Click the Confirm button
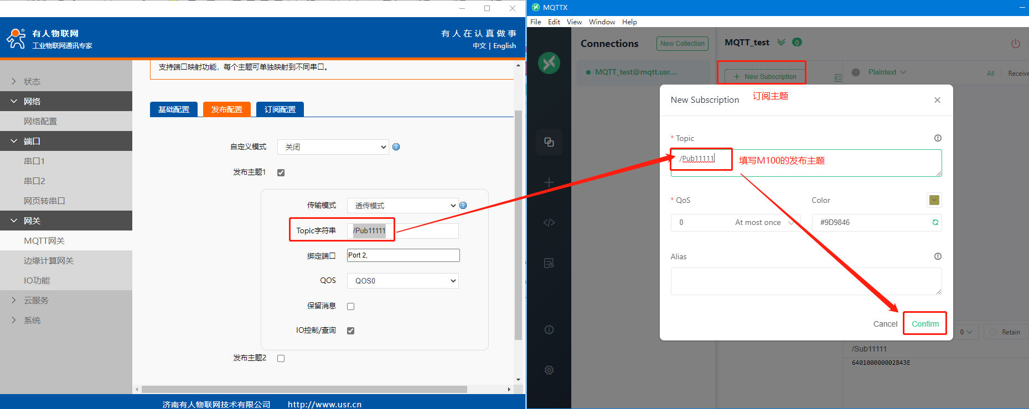This screenshot has width=1029, height=409. point(925,324)
